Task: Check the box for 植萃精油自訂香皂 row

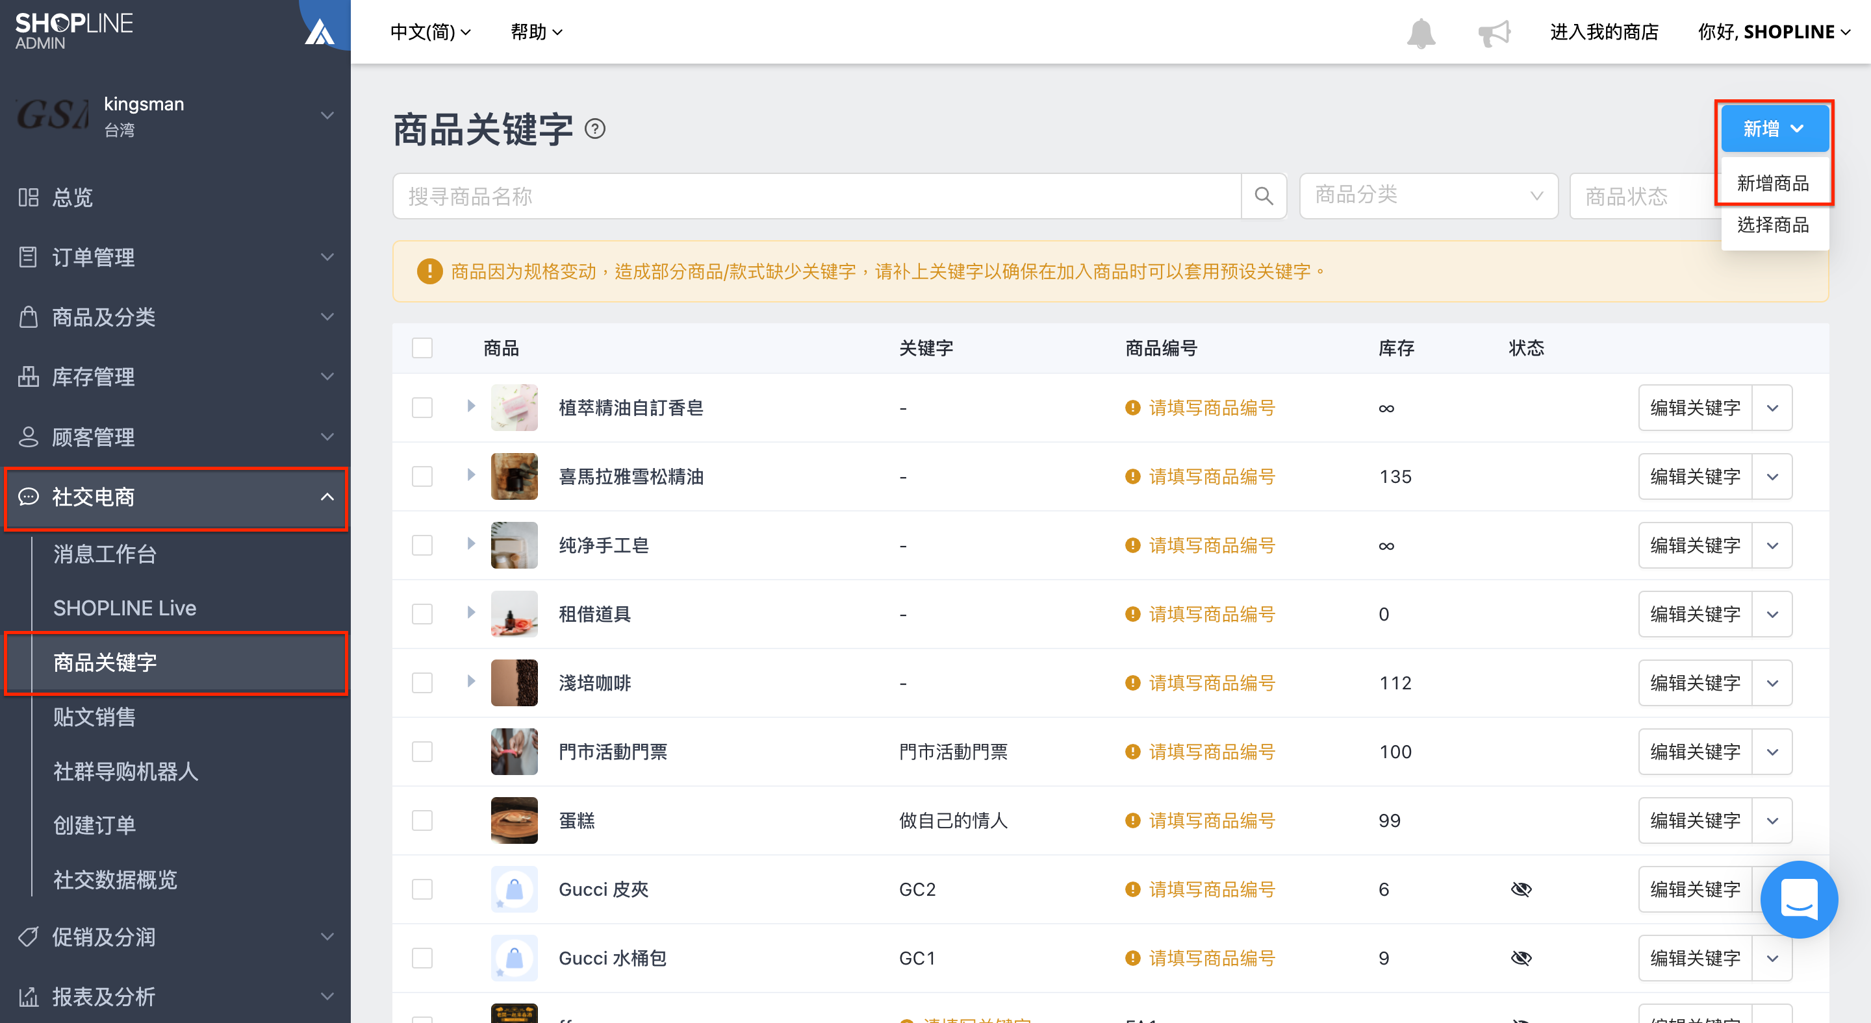Action: tap(422, 408)
